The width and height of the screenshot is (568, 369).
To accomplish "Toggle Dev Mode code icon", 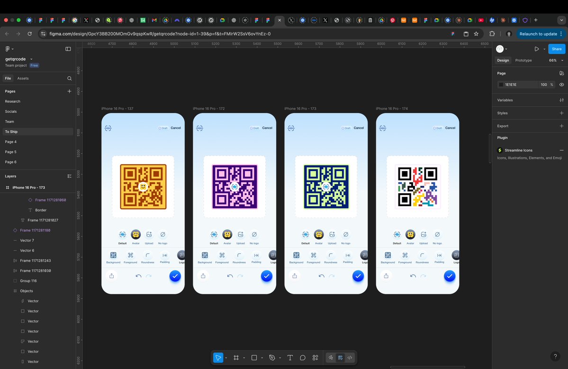I will 350,358.
